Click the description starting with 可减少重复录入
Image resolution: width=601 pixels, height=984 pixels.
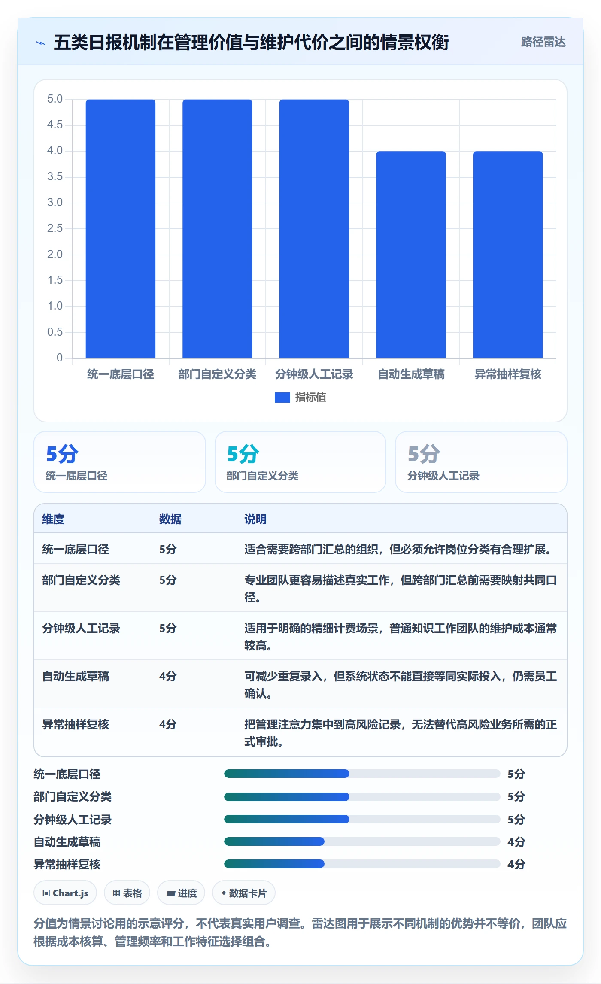401,685
